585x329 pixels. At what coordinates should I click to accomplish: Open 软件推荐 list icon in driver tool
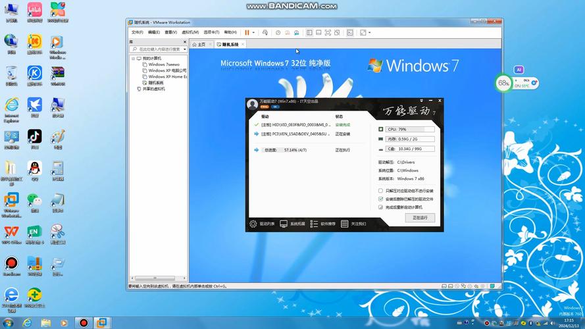click(314, 224)
